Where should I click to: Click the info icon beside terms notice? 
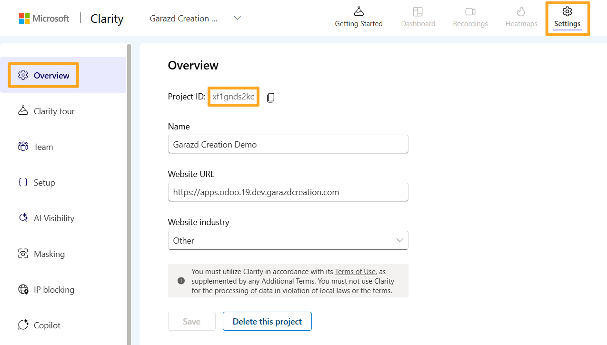[181, 281]
